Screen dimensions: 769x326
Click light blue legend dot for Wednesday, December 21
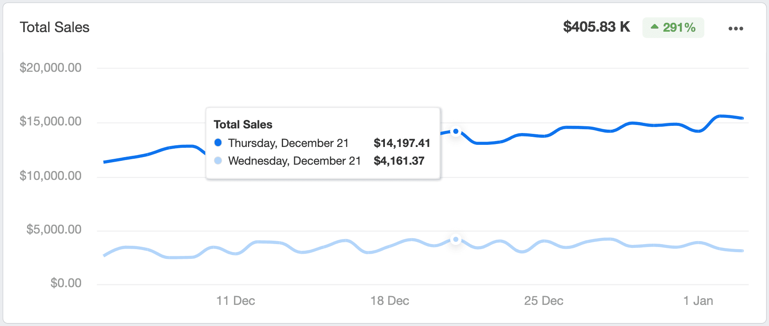(x=218, y=160)
